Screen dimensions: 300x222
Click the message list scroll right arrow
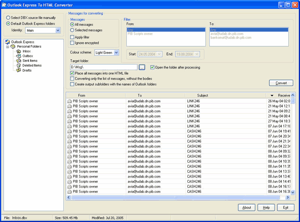point(288,197)
